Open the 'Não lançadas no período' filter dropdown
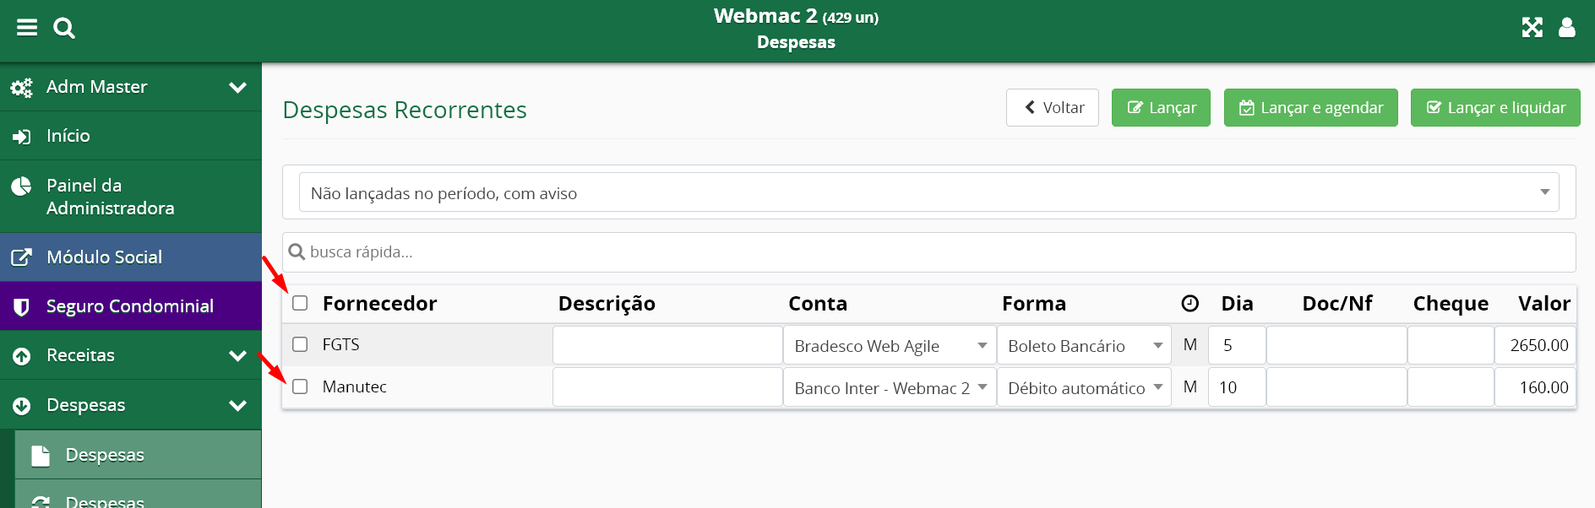1595x508 pixels. 929,192
